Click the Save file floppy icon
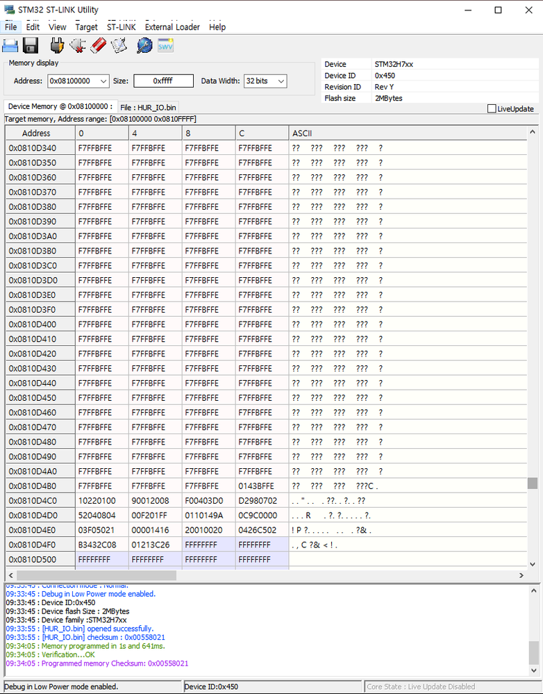 (31, 45)
